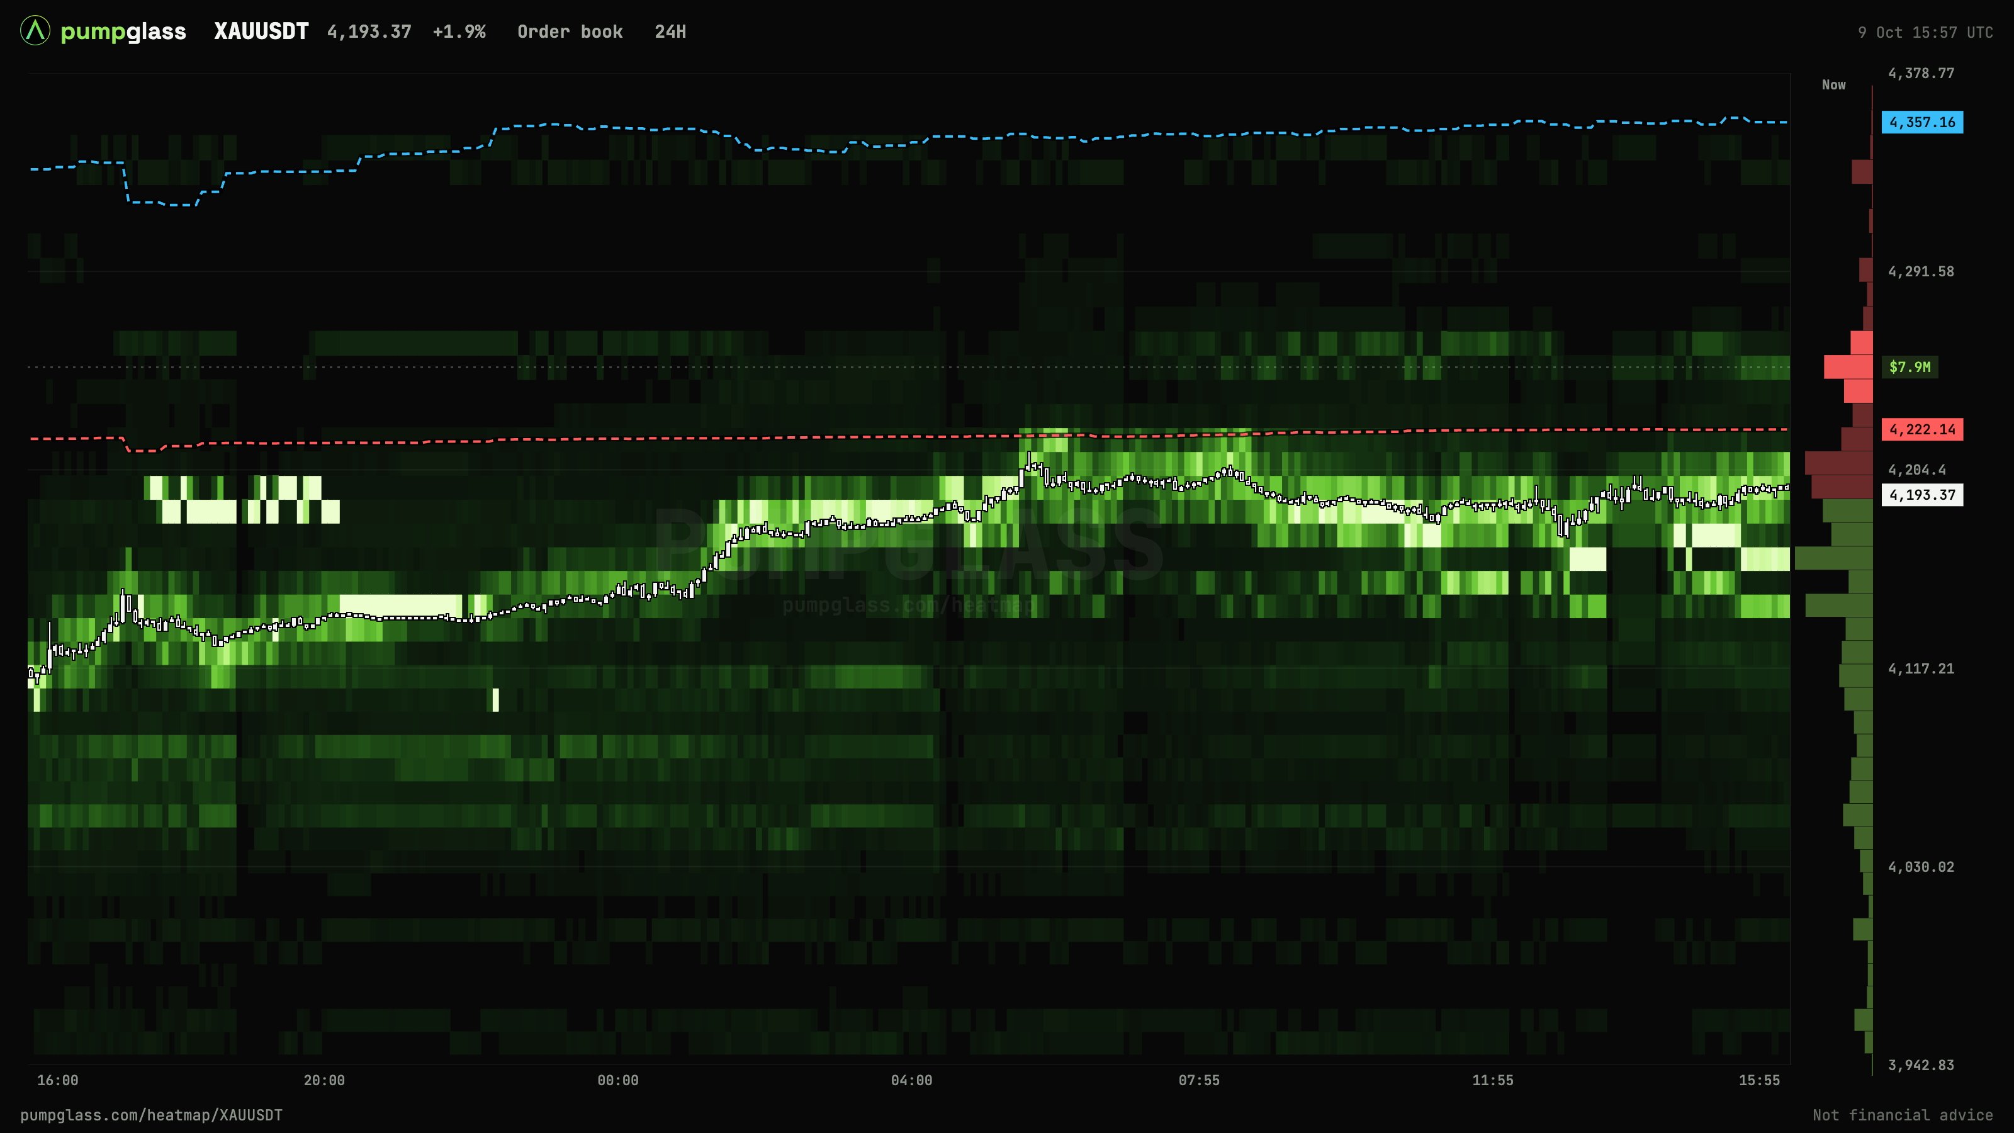
Task: Select the white 4,193.37 current price tag
Action: [x=1921, y=495]
